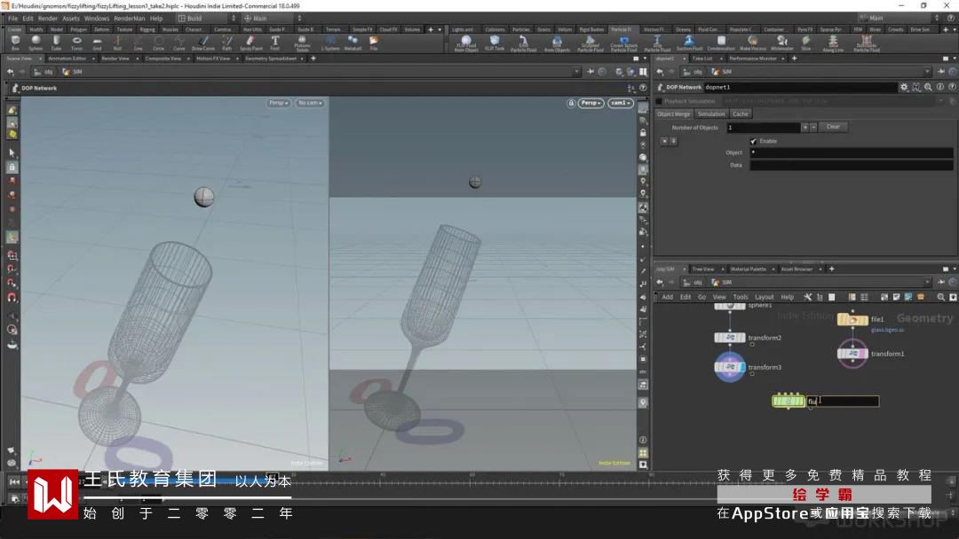The height and width of the screenshot is (539, 959).
Task: Open the File menu
Action: (x=12, y=19)
